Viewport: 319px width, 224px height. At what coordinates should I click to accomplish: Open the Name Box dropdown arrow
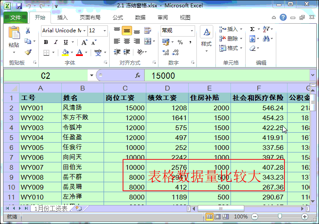click(91, 76)
